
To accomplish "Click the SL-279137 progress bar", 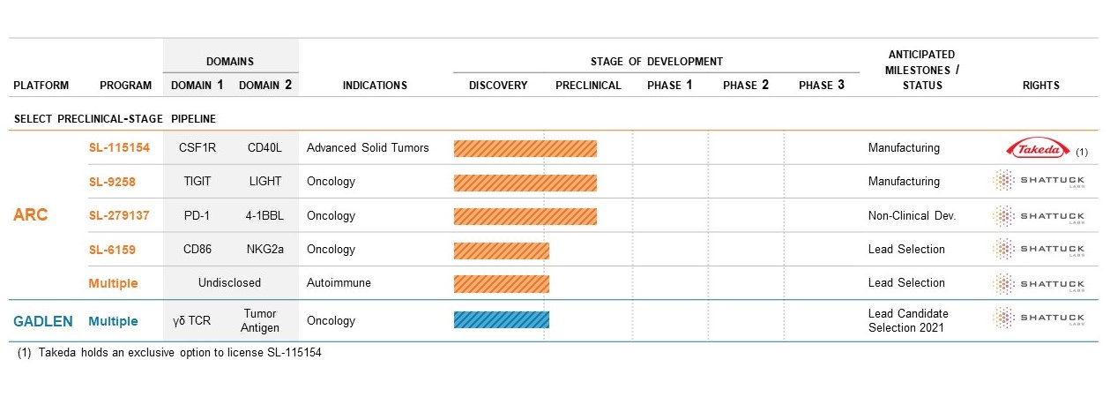I will (x=525, y=216).
